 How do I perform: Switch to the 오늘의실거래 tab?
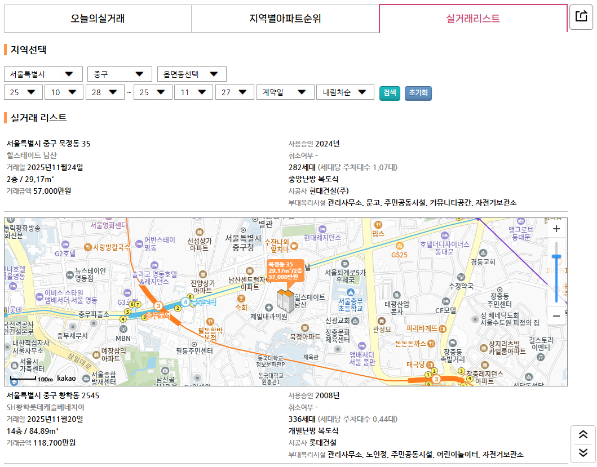click(98, 19)
